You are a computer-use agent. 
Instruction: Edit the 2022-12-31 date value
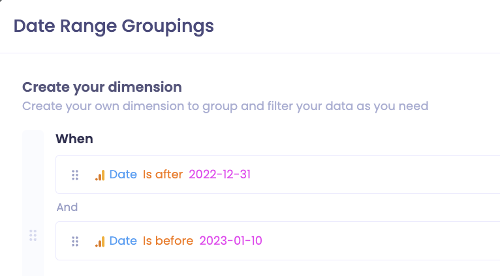click(x=220, y=174)
